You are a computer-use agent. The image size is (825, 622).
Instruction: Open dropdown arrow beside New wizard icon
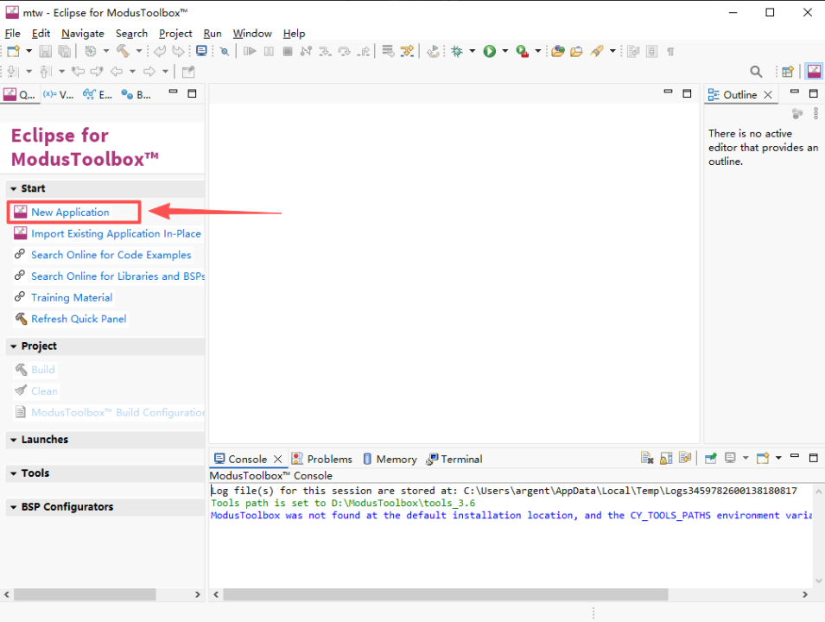(x=29, y=51)
